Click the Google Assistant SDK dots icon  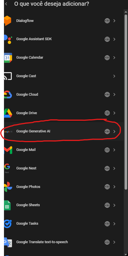click(8, 39)
